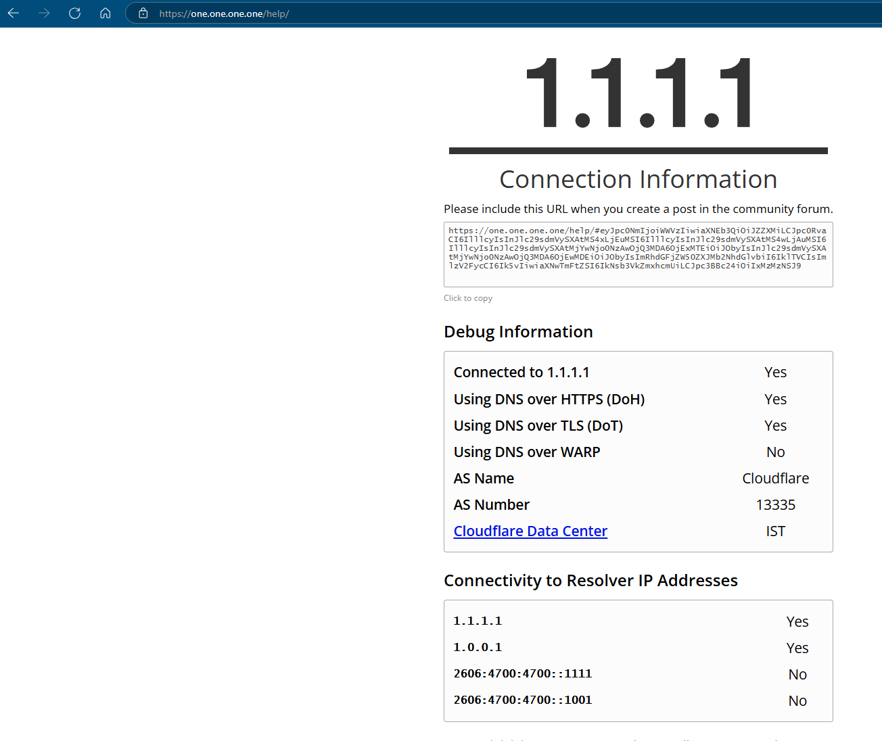Click the AS Number value 13335
The width and height of the screenshot is (882, 741).
tap(776, 505)
